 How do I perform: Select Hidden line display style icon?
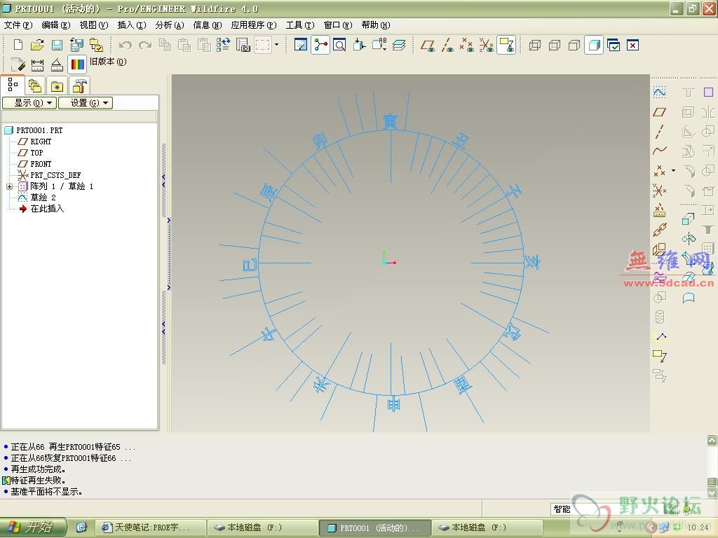point(555,45)
